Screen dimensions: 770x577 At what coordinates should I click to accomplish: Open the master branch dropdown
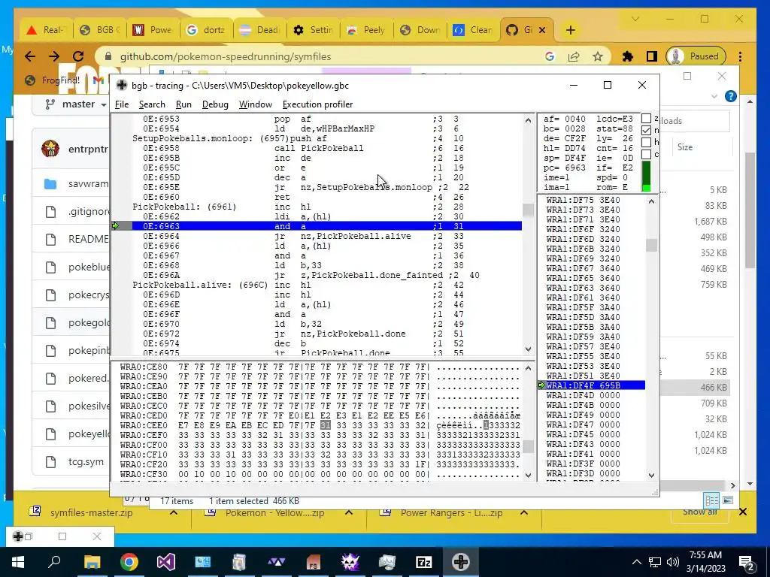76,104
